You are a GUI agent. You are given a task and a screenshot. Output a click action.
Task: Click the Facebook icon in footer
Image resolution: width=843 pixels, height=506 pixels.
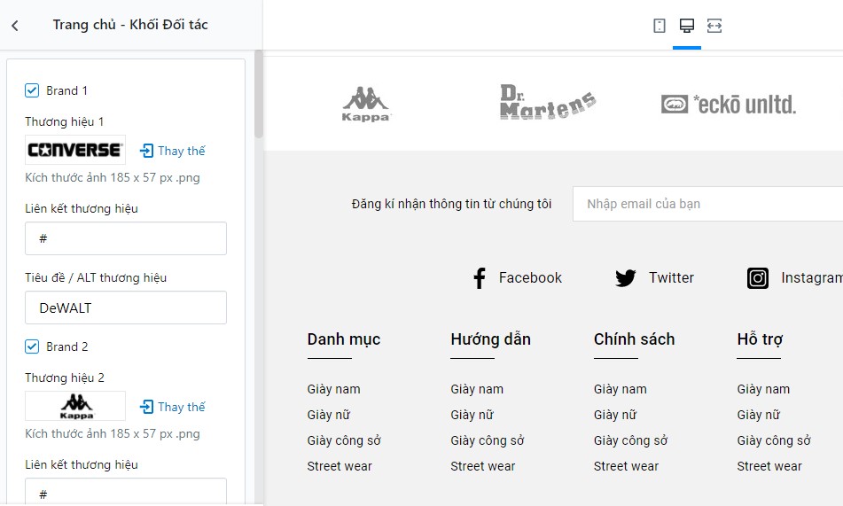tap(479, 278)
